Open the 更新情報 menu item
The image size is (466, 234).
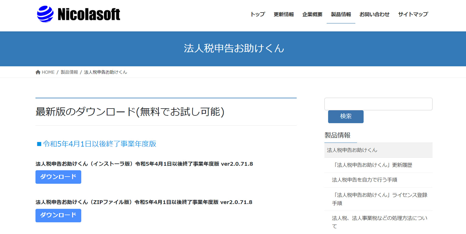[x=284, y=14]
